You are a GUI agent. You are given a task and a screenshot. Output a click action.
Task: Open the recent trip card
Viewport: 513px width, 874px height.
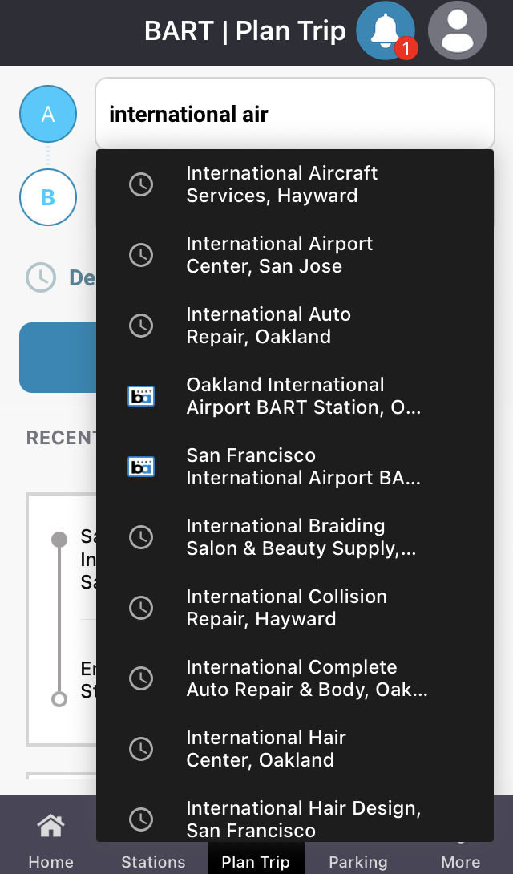61,619
